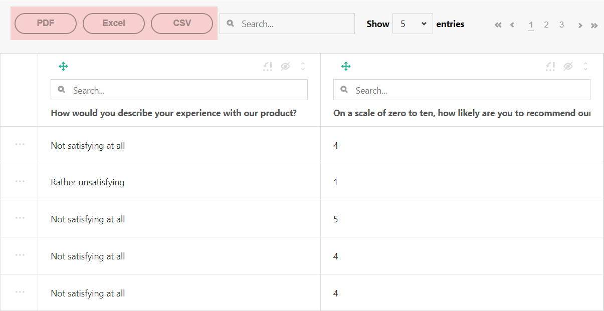
Task: Click the global Search field above the table
Action: pos(287,24)
